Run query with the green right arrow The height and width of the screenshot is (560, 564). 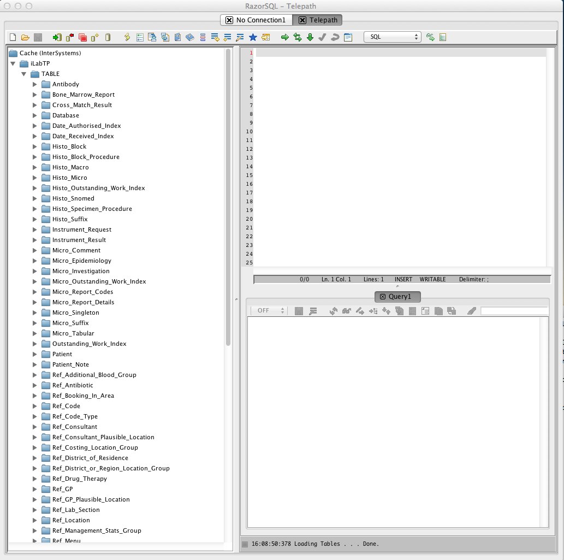click(x=285, y=37)
